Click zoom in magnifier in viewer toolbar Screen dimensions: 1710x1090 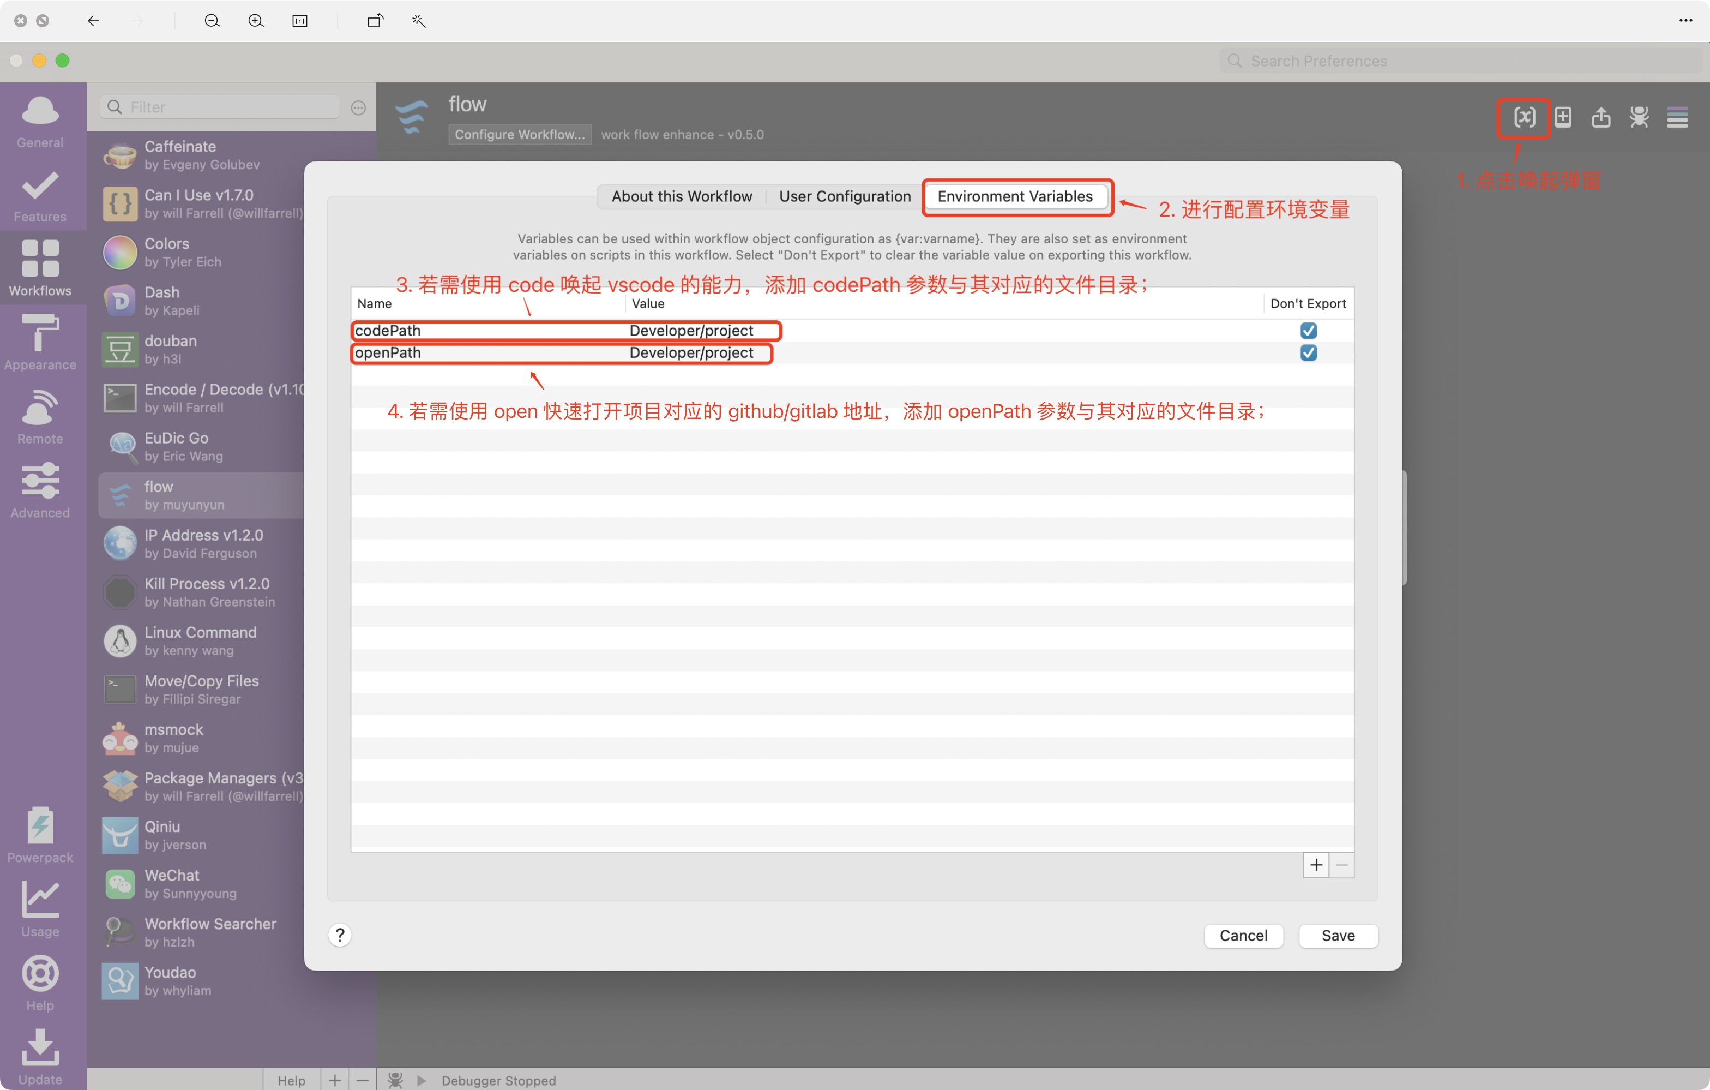click(x=256, y=21)
